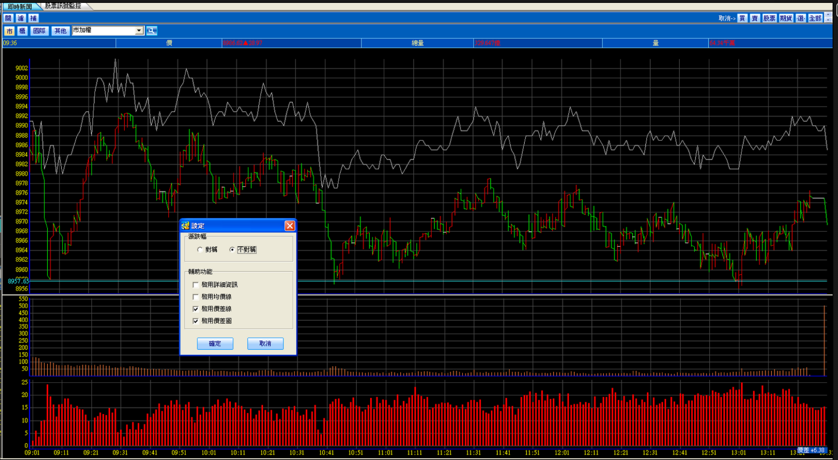Click the price value 8986.62▲28.97
The image size is (838, 460).
coord(242,43)
